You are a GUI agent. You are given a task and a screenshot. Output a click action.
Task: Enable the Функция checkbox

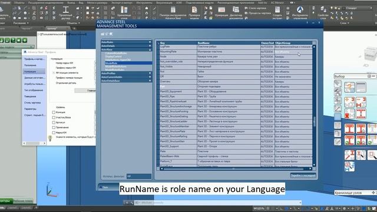54,112
